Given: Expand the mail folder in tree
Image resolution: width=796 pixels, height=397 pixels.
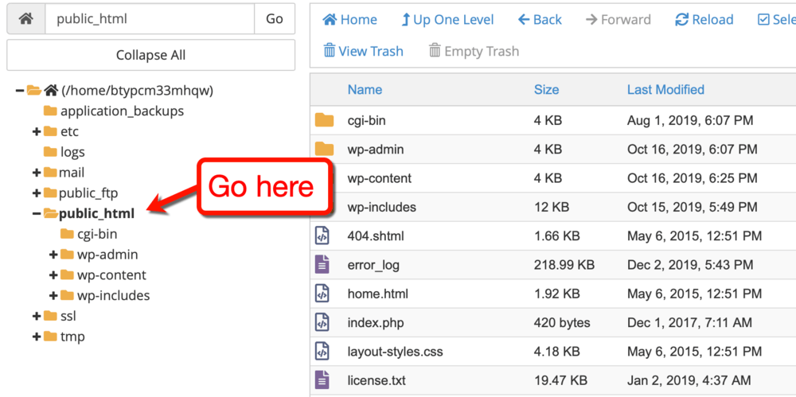Looking at the screenshot, I should pyautogui.click(x=36, y=173).
